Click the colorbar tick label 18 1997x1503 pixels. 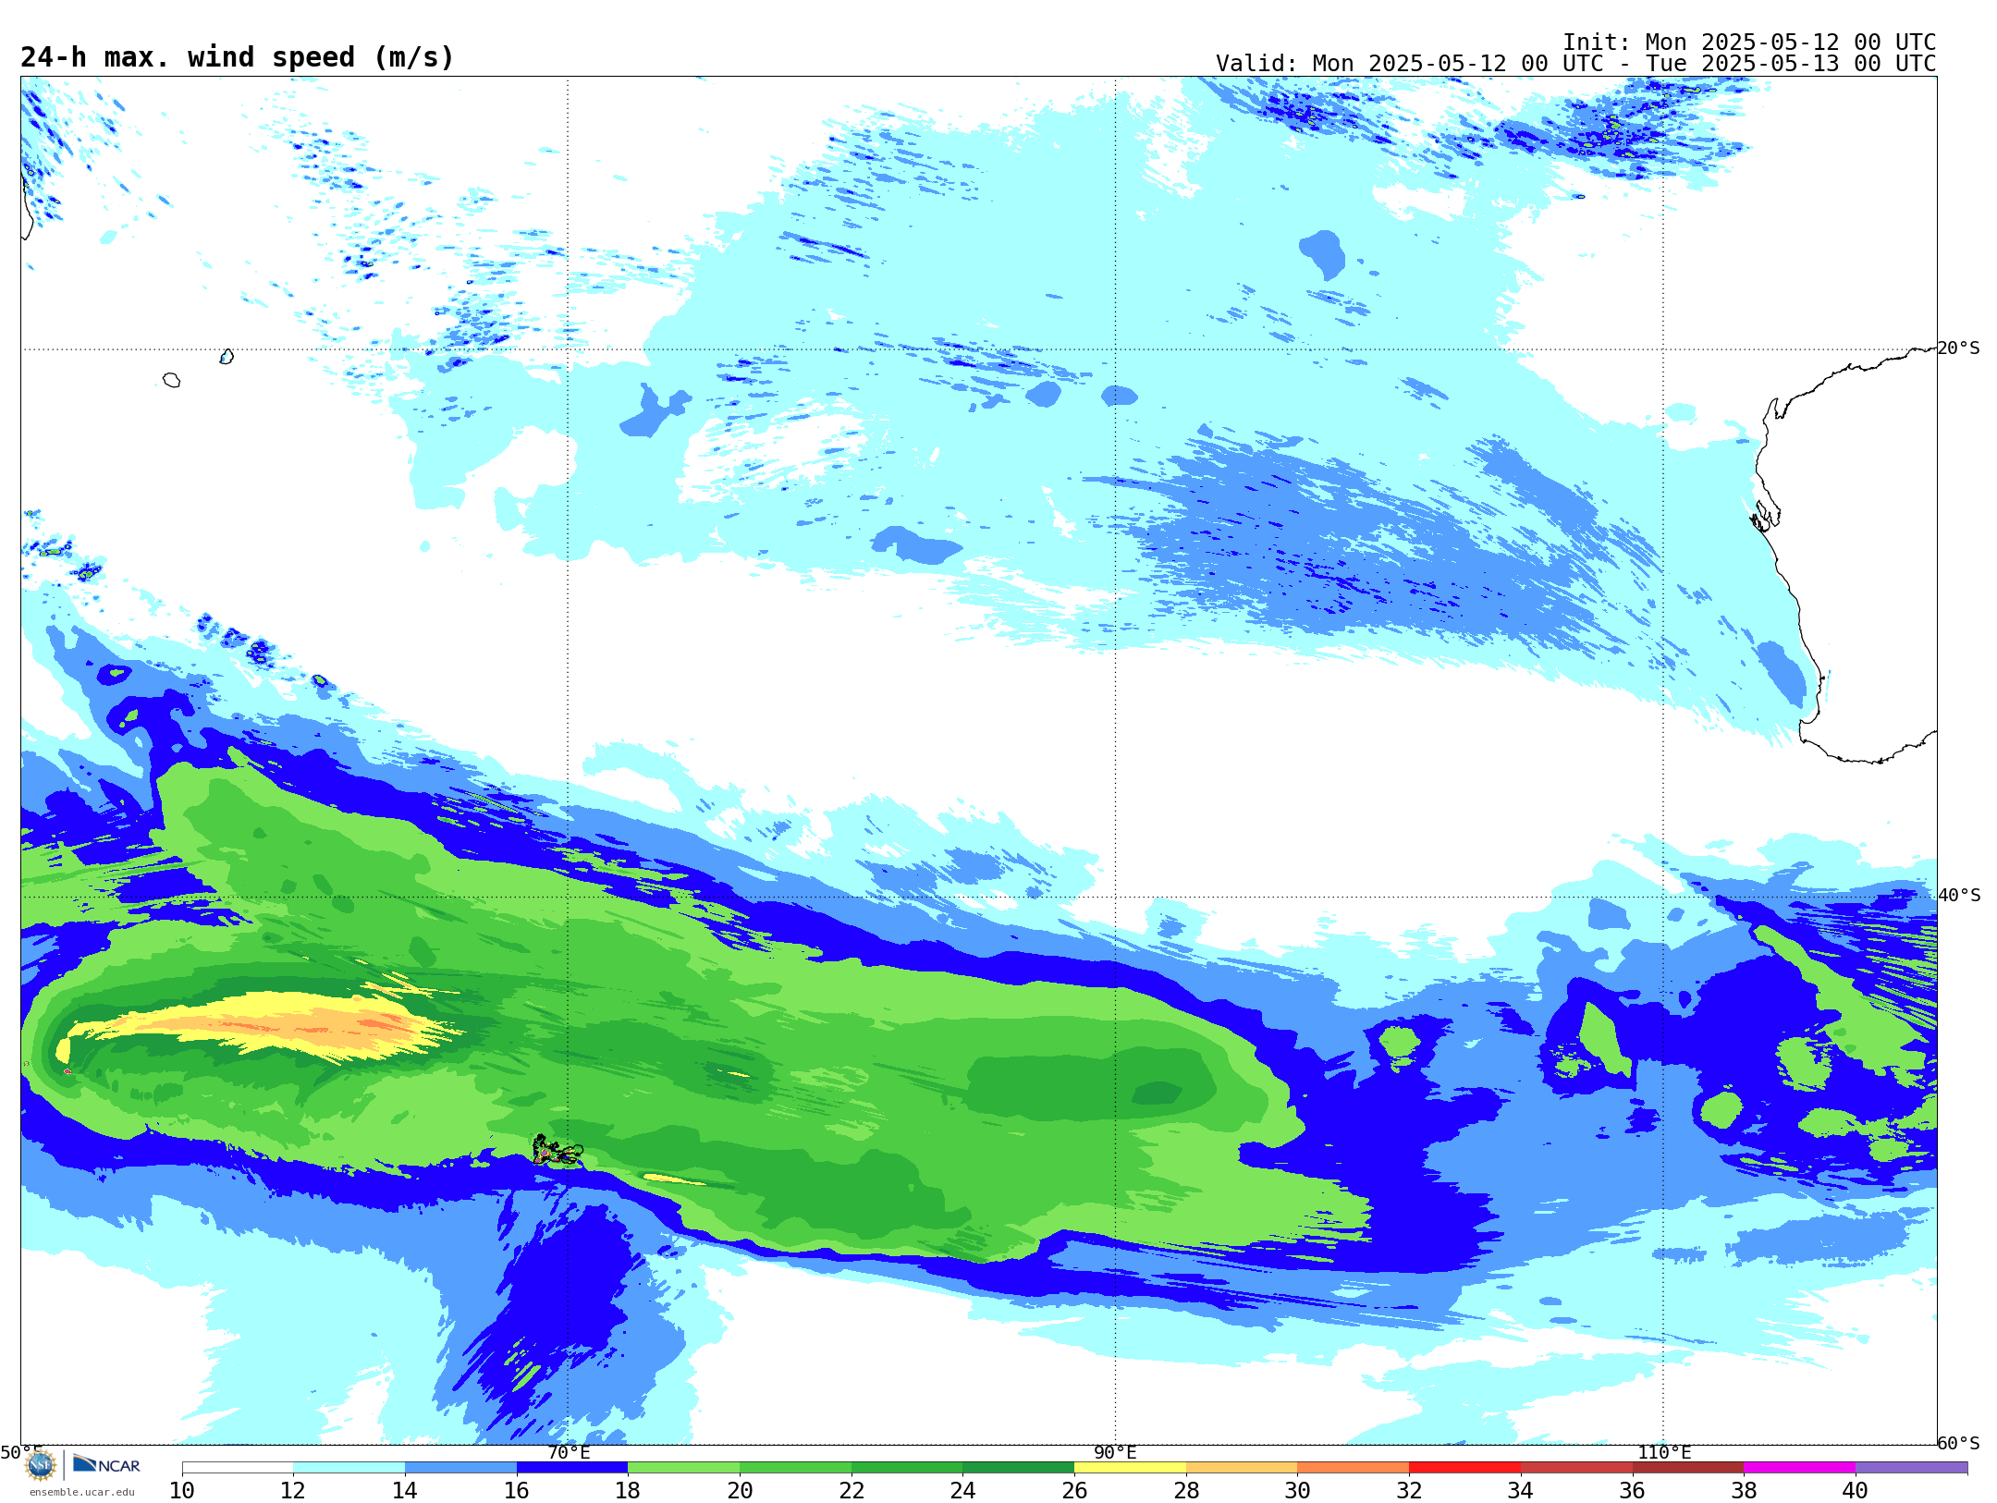coord(628,1491)
